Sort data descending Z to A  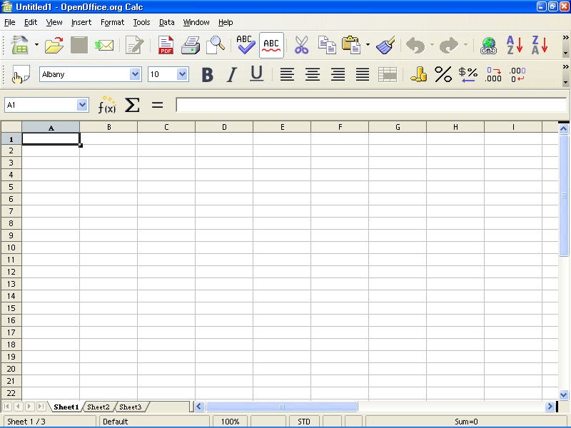(x=540, y=44)
